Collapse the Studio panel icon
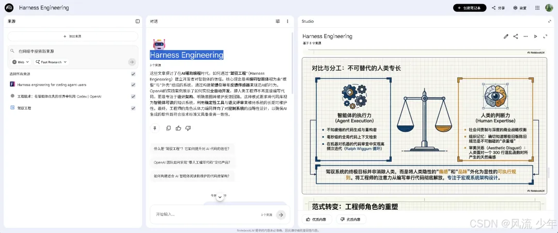This screenshot has width=558, height=233. click(x=549, y=21)
